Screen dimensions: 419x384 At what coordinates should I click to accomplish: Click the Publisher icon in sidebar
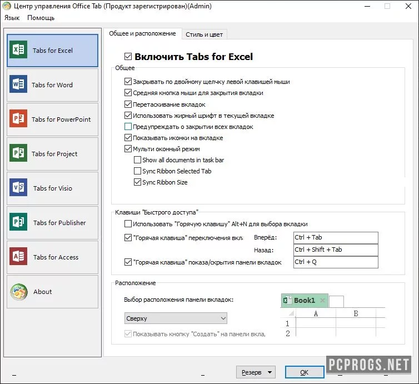click(x=18, y=222)
